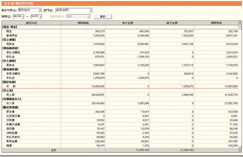The width and height of the screenshot is (243, 157).
Task: Click the 4,441,159 credit amount for 売掛金
Action: [x=188, y=44]
